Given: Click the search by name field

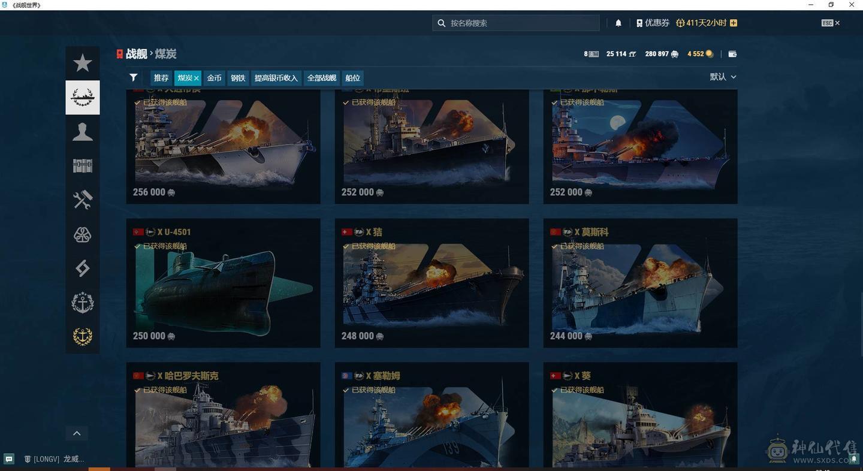Looking at the screenshot, I should pyautogui.click(x=516, y=23).
